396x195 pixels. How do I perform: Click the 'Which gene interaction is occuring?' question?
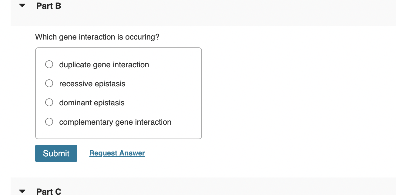click(x=97, y=37)
